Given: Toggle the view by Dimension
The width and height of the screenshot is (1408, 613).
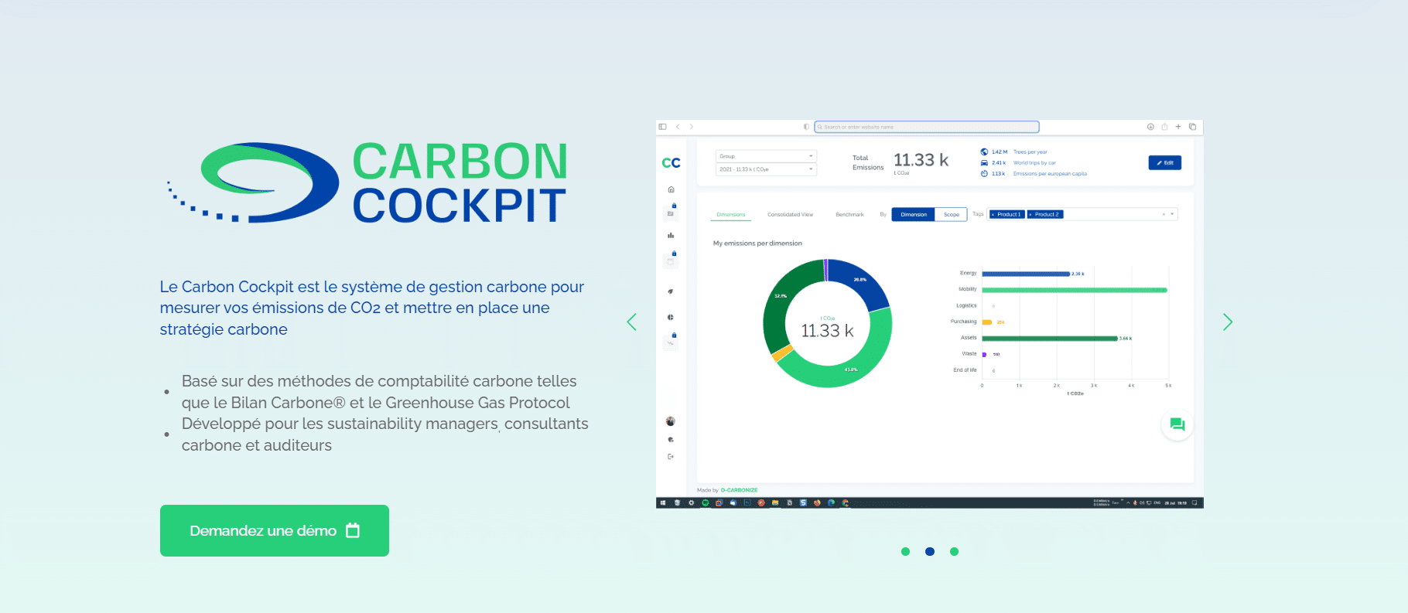Looking at the screenshot, I should pos(913,215).
